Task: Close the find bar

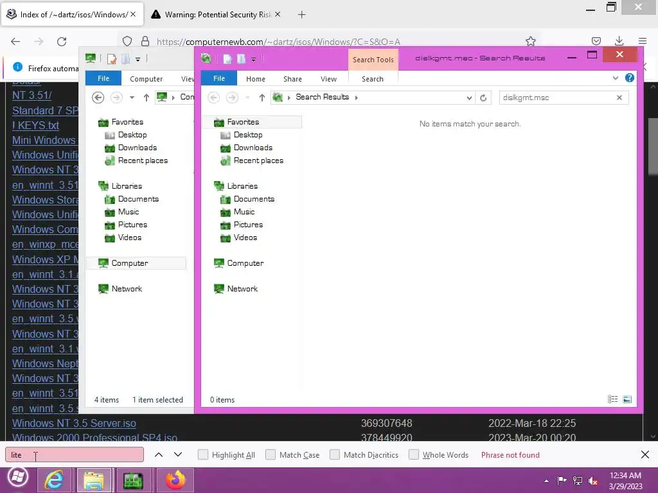Action: pyautogui.click(x=645, y=454)
